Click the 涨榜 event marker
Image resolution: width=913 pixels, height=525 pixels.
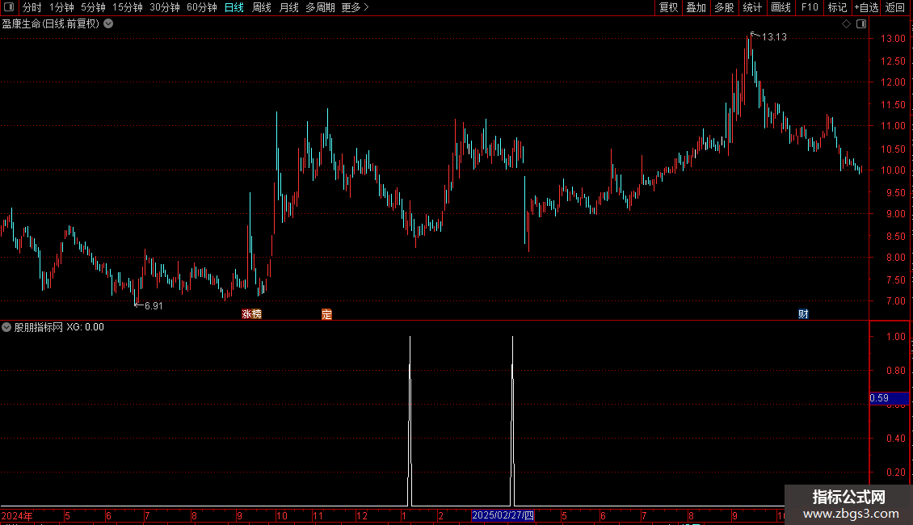point(251,313)
